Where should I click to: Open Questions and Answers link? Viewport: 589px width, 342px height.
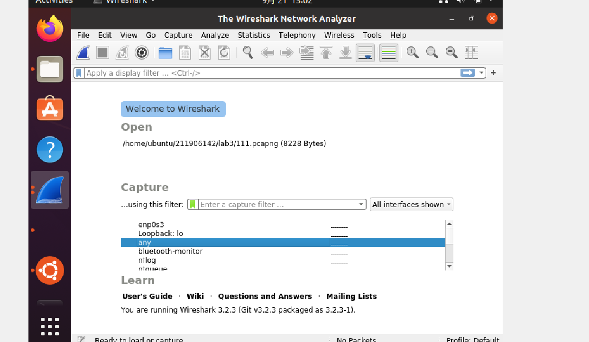click(x=265, y=297)
